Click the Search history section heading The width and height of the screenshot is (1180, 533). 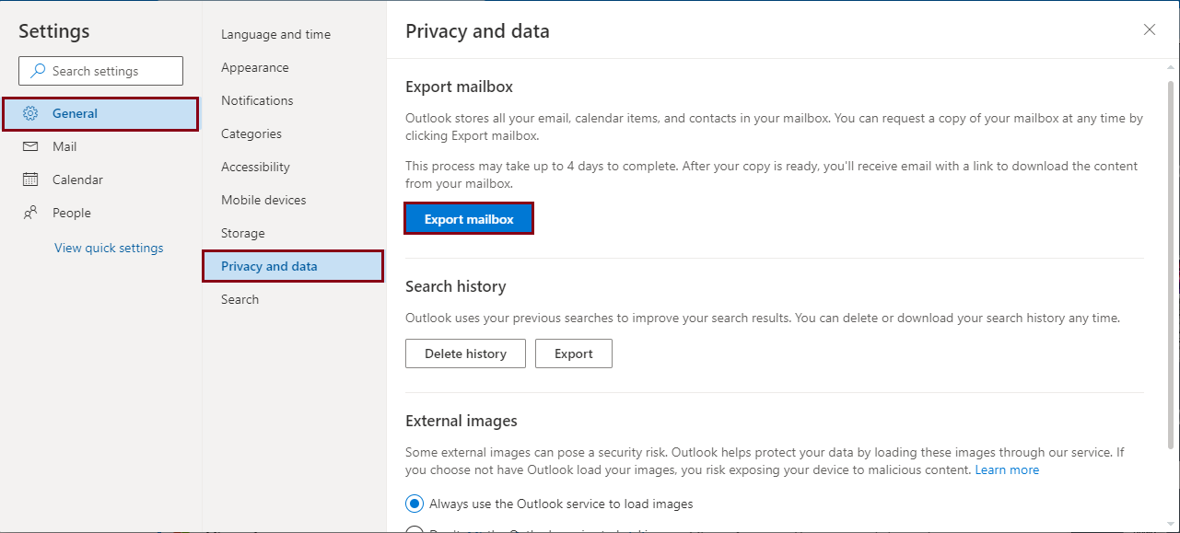pyautogui.click(x=456, y=286)
